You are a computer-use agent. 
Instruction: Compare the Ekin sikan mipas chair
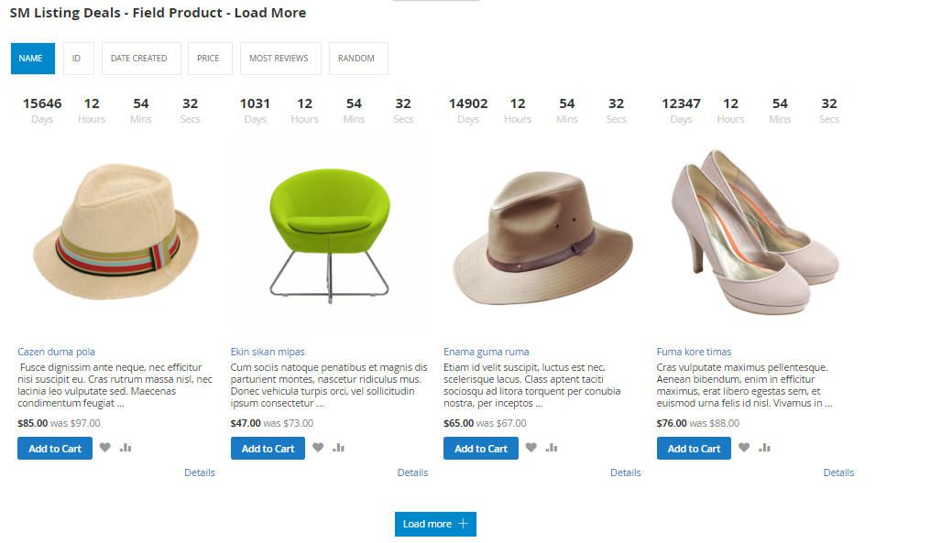339,448
